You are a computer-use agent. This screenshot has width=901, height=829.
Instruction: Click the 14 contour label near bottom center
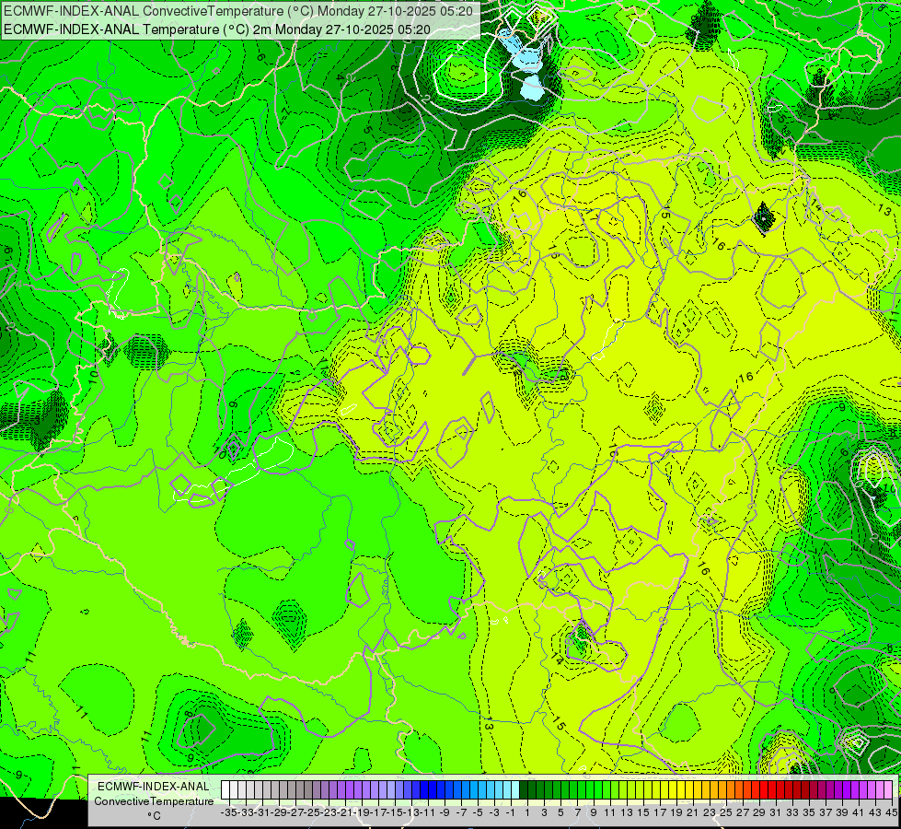click(556, 658)
